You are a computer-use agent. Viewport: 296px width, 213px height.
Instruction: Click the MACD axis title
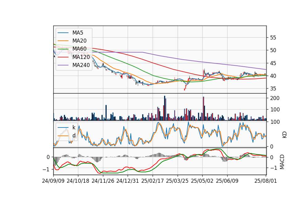(282, 162)
